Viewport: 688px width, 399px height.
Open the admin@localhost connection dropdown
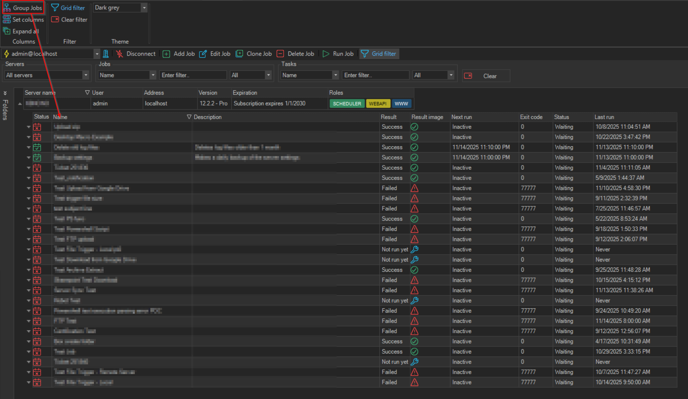tap(97, 54)
